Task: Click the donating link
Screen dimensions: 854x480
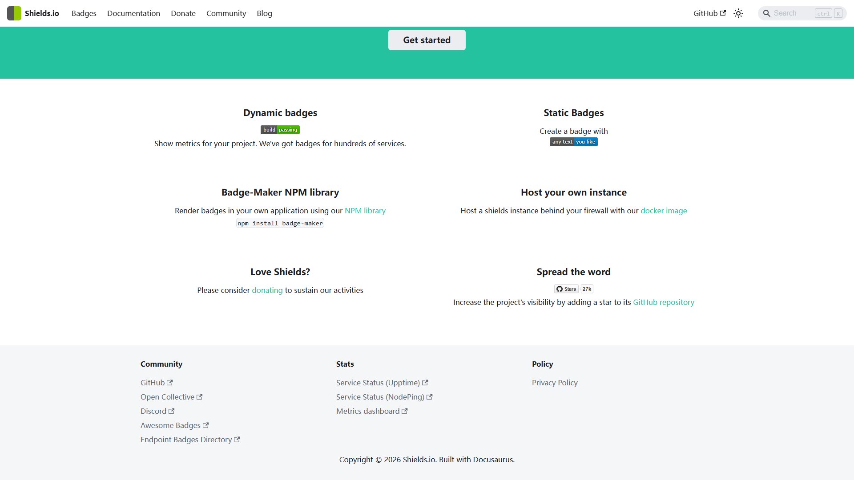Action: click(x=267, y=290)
